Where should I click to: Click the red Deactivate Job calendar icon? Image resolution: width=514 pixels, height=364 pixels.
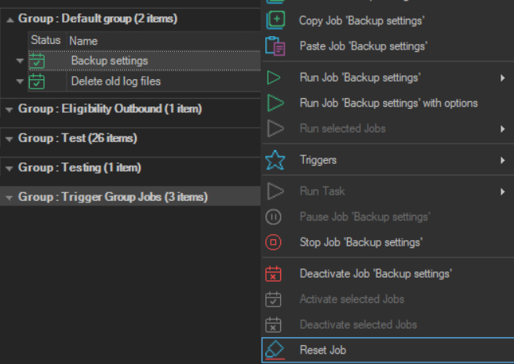pyautogui.click(x=274, y=274)
